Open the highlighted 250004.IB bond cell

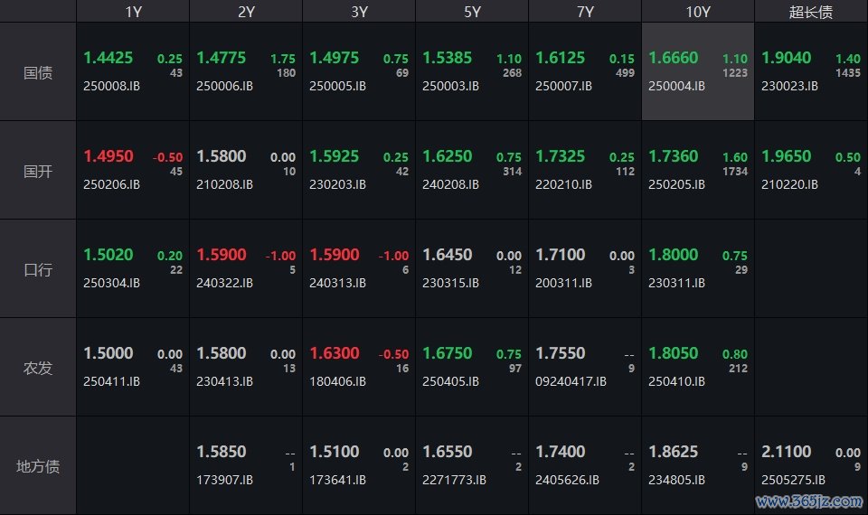[x=698, y=72]
